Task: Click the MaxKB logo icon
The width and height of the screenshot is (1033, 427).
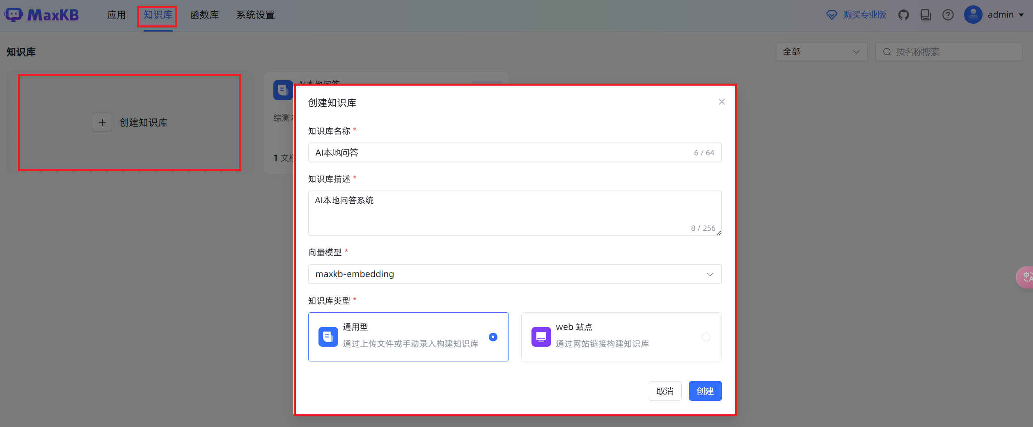Action: tap(14, 14)
